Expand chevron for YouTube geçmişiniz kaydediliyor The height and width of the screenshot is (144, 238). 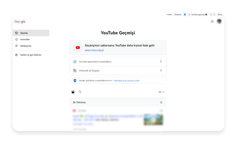161,62
